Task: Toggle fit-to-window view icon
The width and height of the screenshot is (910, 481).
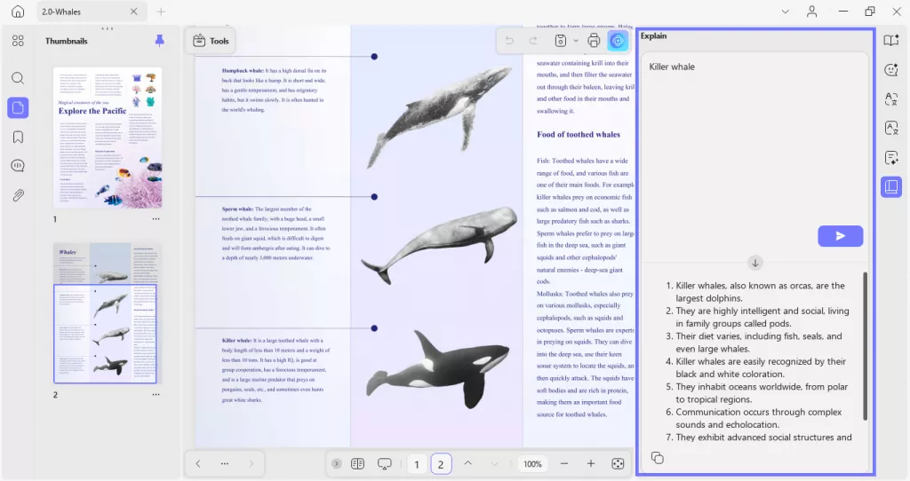Action: click(x=619, y=463)
